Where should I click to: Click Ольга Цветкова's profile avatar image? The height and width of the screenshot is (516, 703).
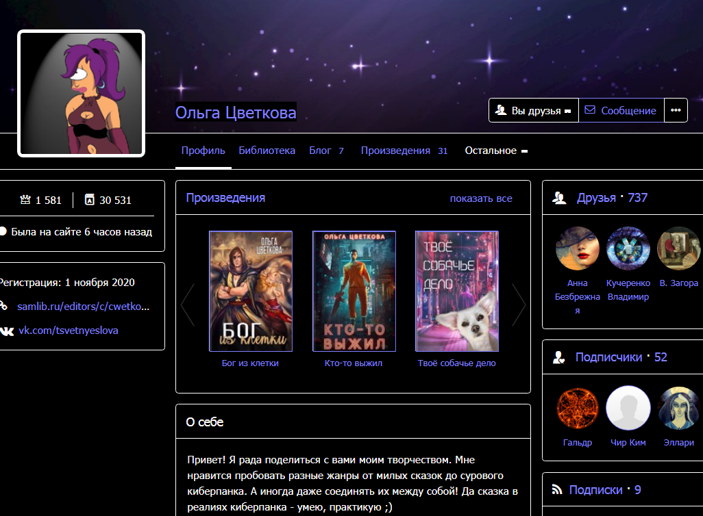click(x=81, y=94)
